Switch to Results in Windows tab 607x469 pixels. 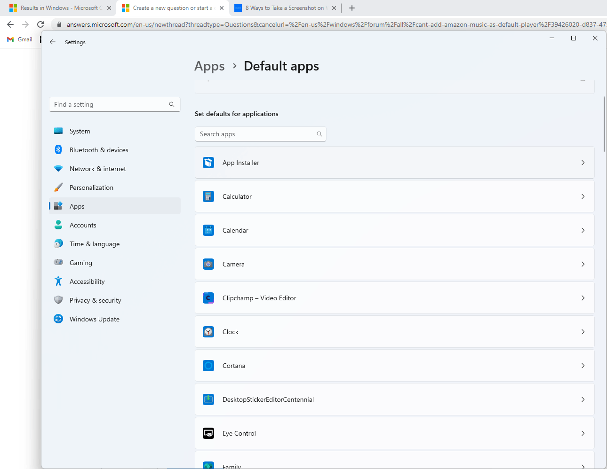point(60,8)
